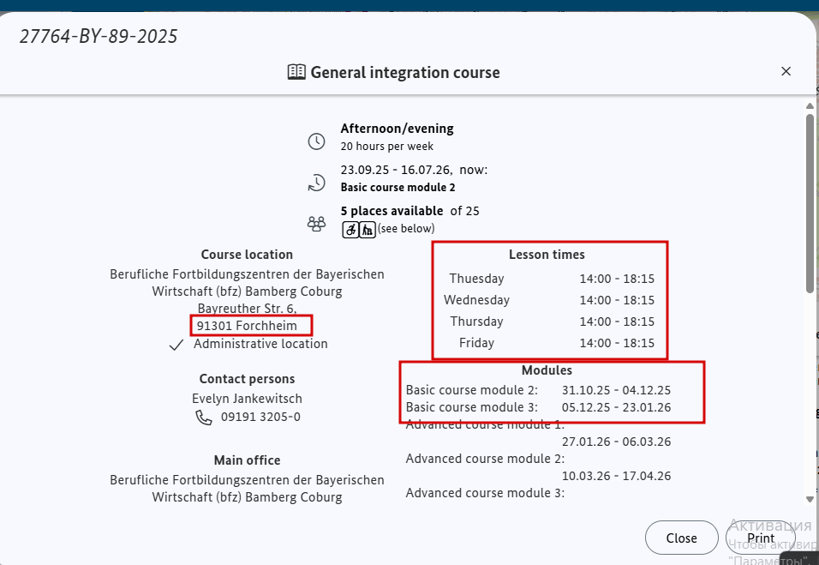
Task: Click the scrollbar up arrow
Action: tap(810, 106)
